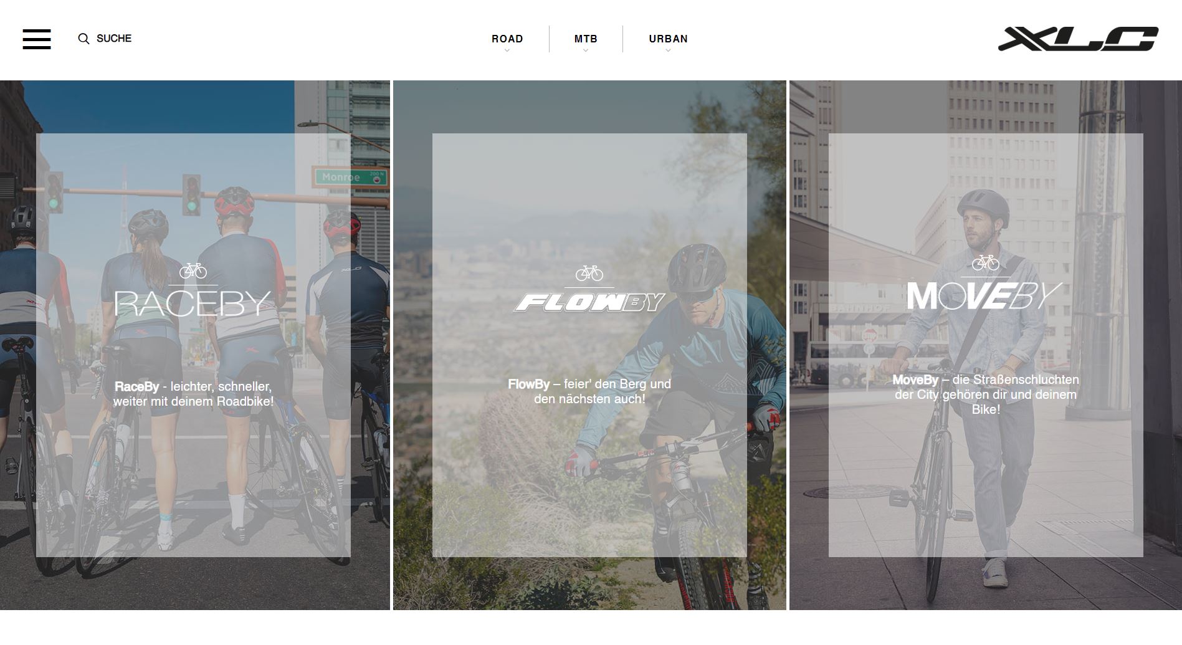Screen dimensions: 1182x645
Task: Select the URBAN menu item
Action: [668, 39]
